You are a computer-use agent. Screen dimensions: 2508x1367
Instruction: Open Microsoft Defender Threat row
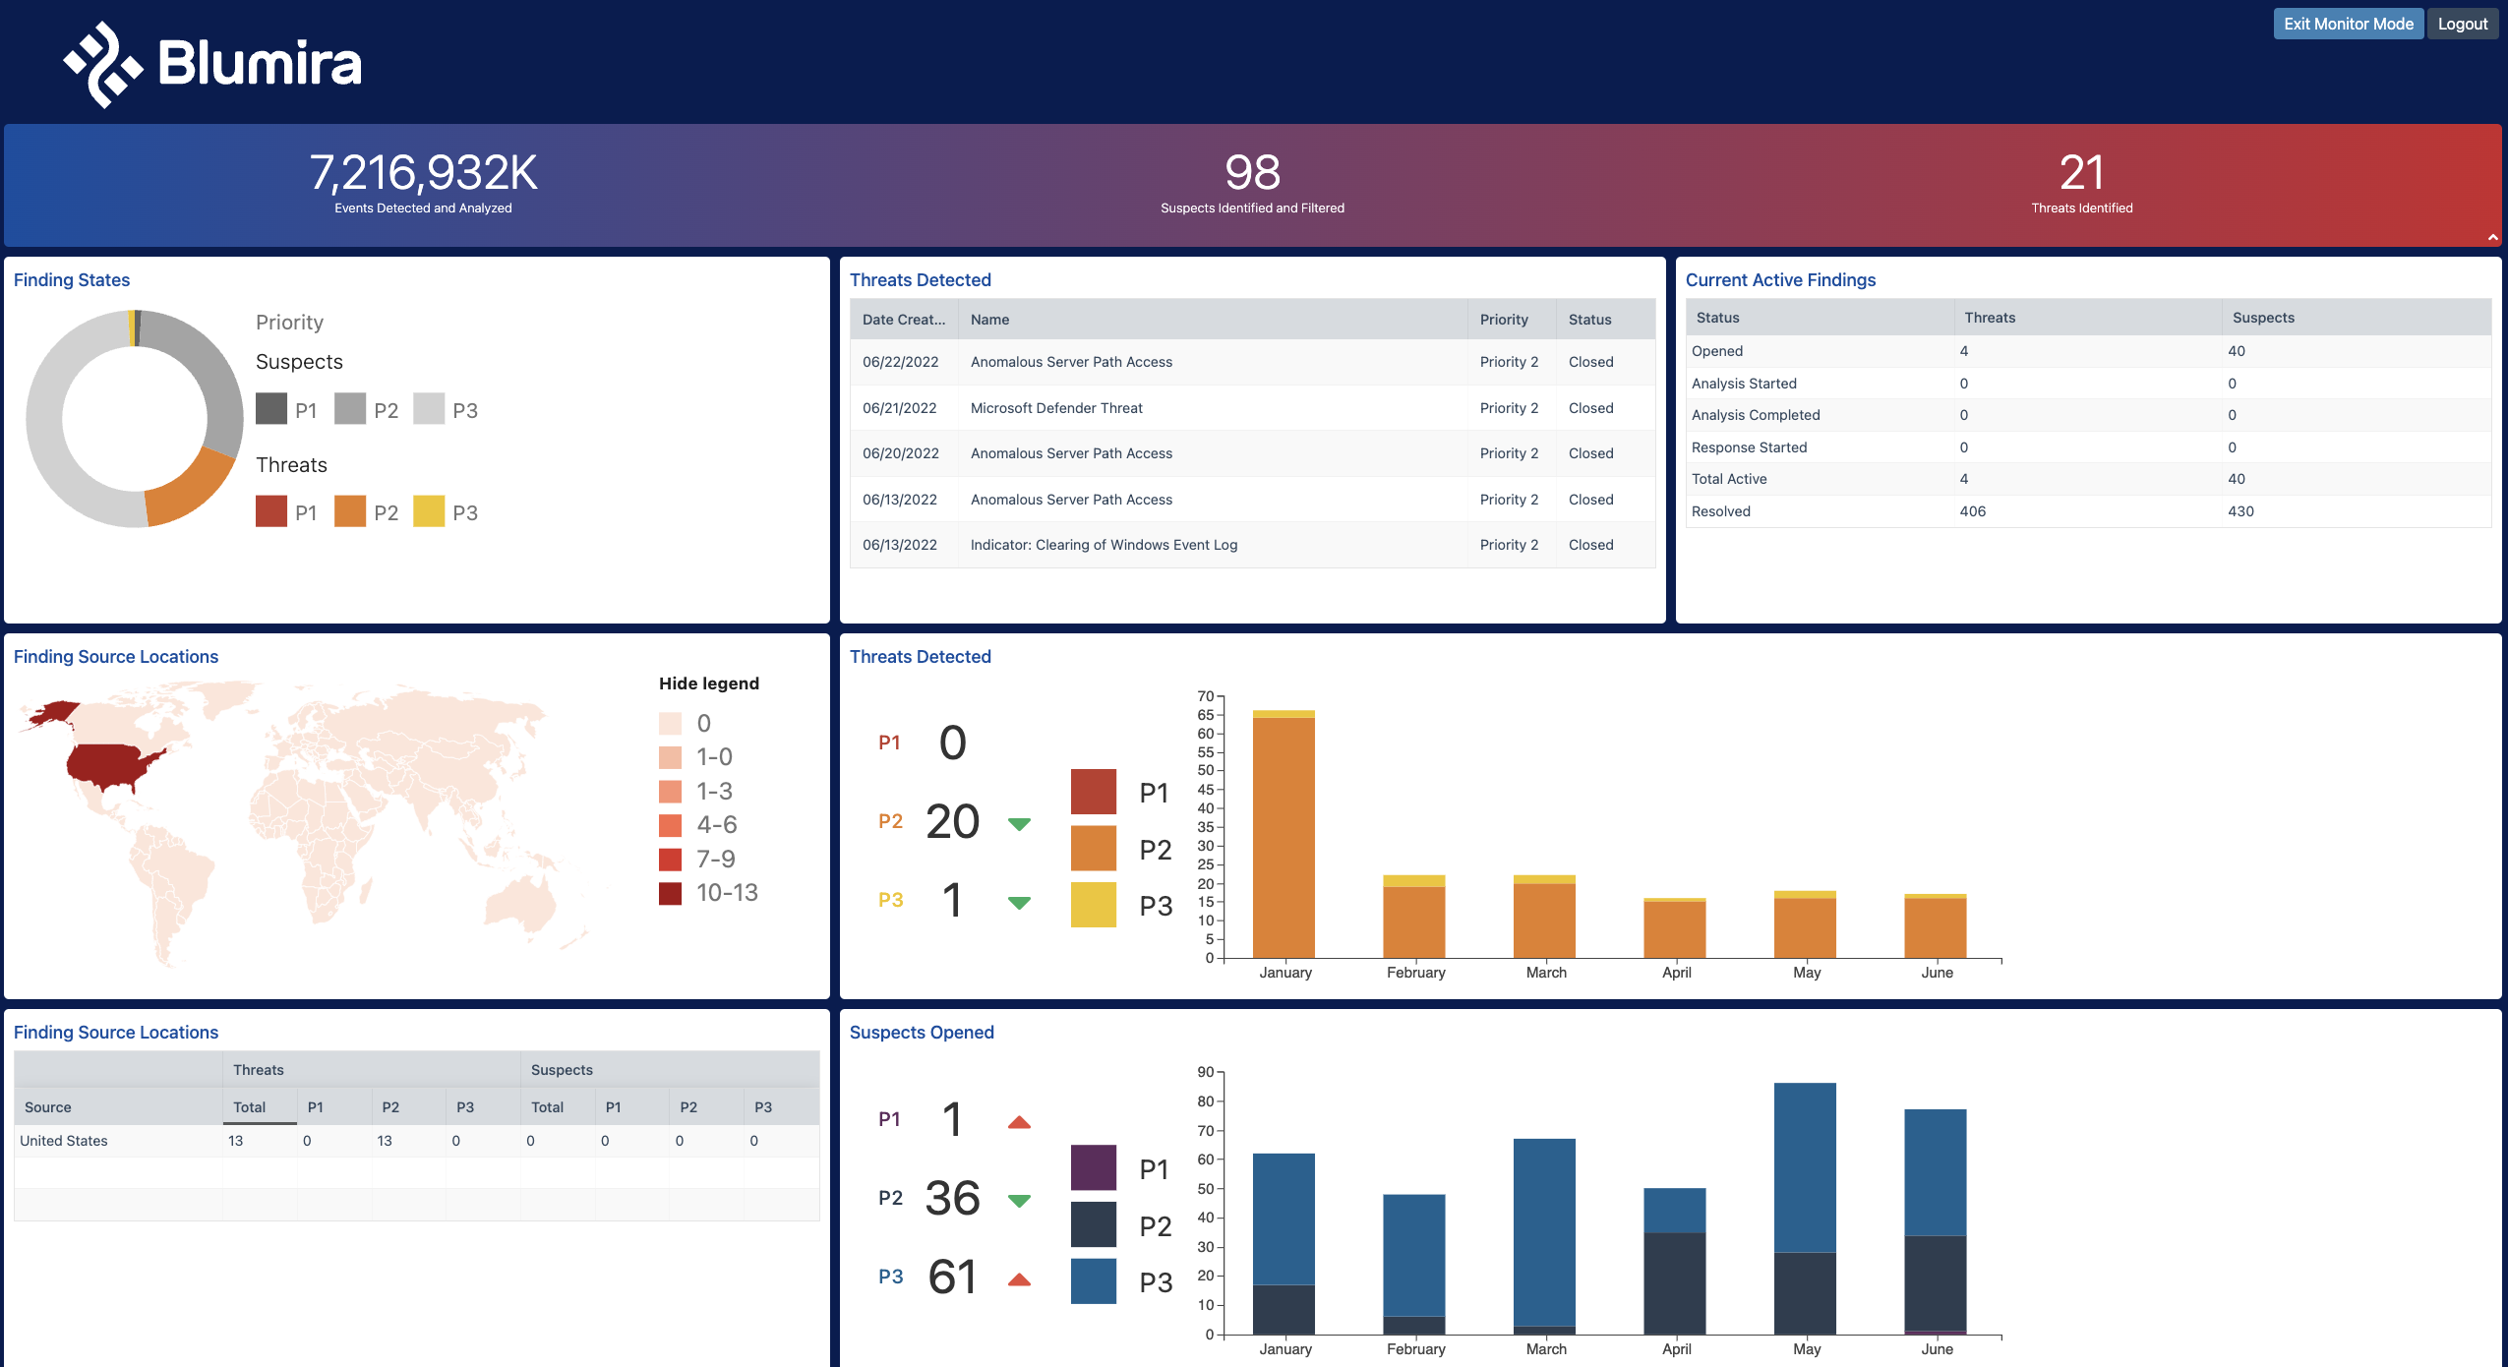[x=1056, y=408]
